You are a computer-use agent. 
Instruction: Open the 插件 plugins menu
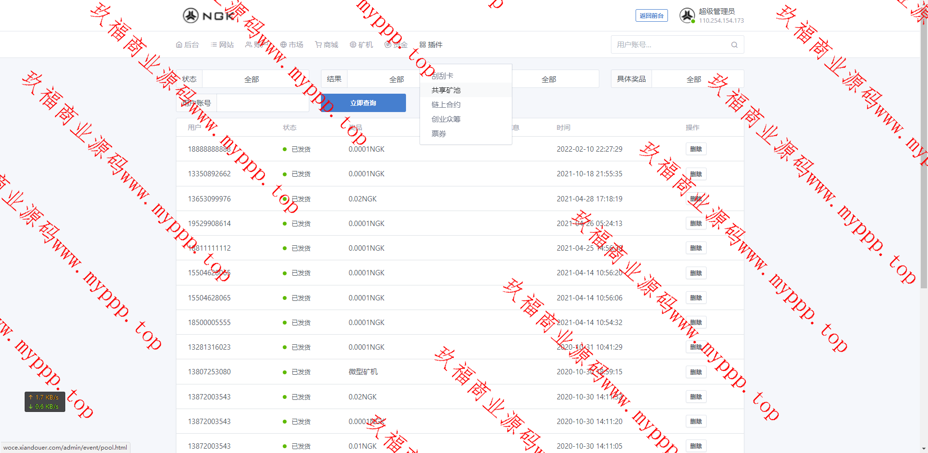431,44
